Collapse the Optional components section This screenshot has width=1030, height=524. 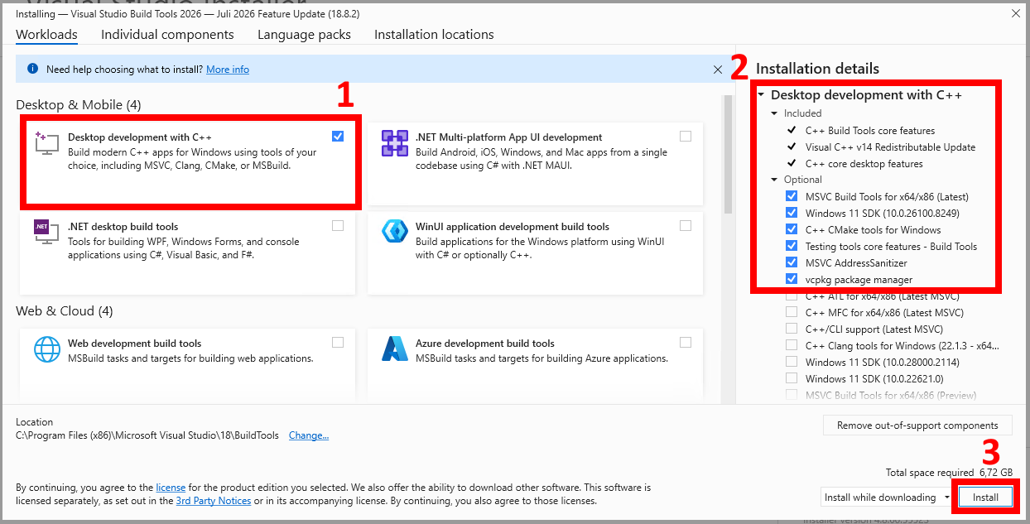click(775, 180)
